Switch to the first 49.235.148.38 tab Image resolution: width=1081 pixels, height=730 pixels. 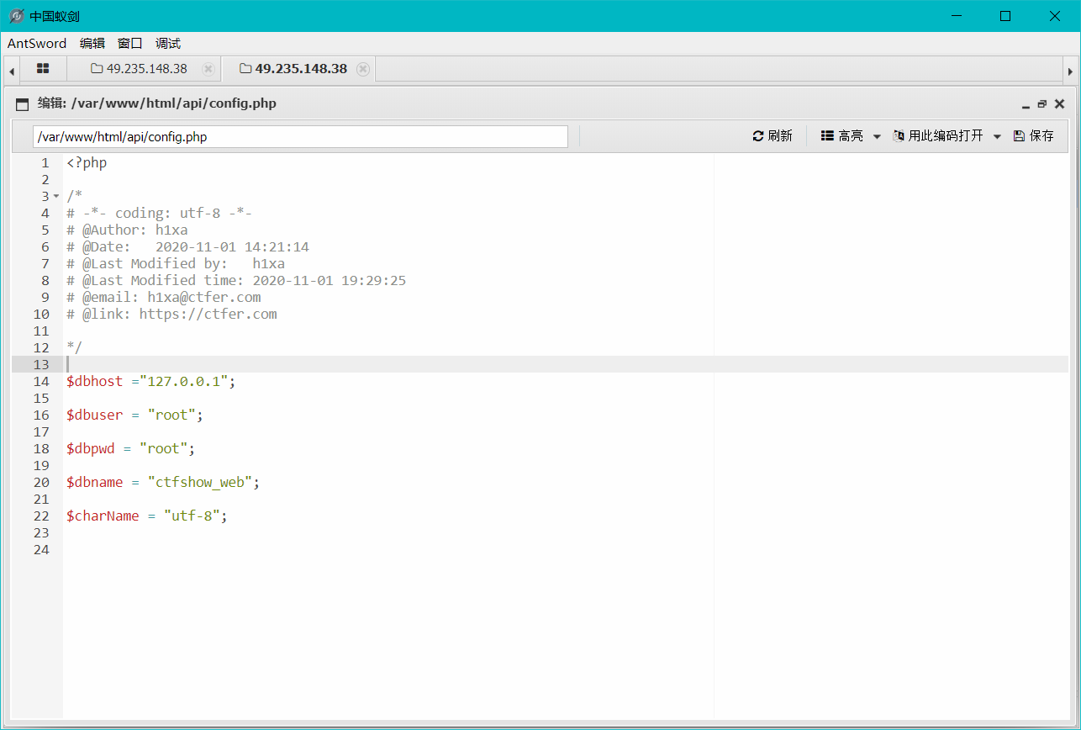coord(140,69)
